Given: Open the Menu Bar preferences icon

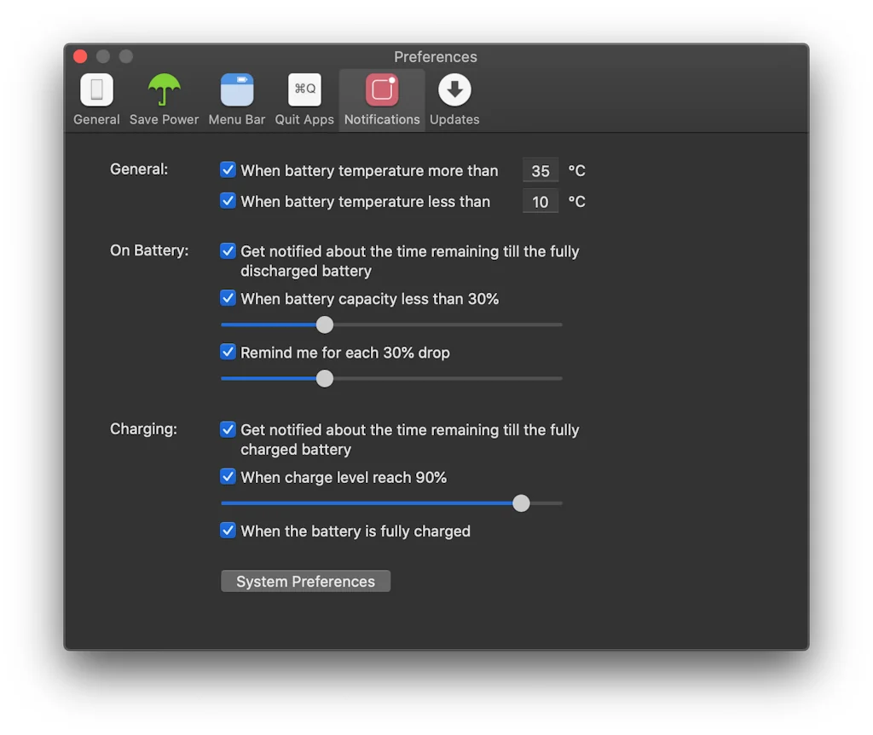Looking at the screenshot, I should 237,90.
